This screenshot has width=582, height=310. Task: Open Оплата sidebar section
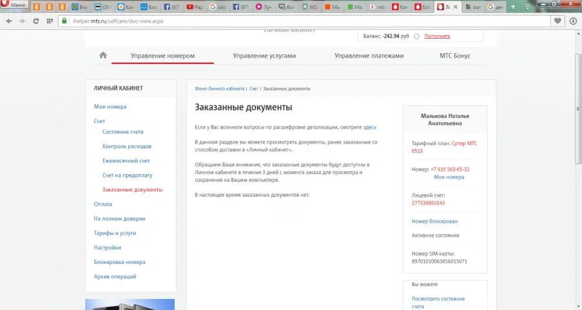tap(103, 205)
